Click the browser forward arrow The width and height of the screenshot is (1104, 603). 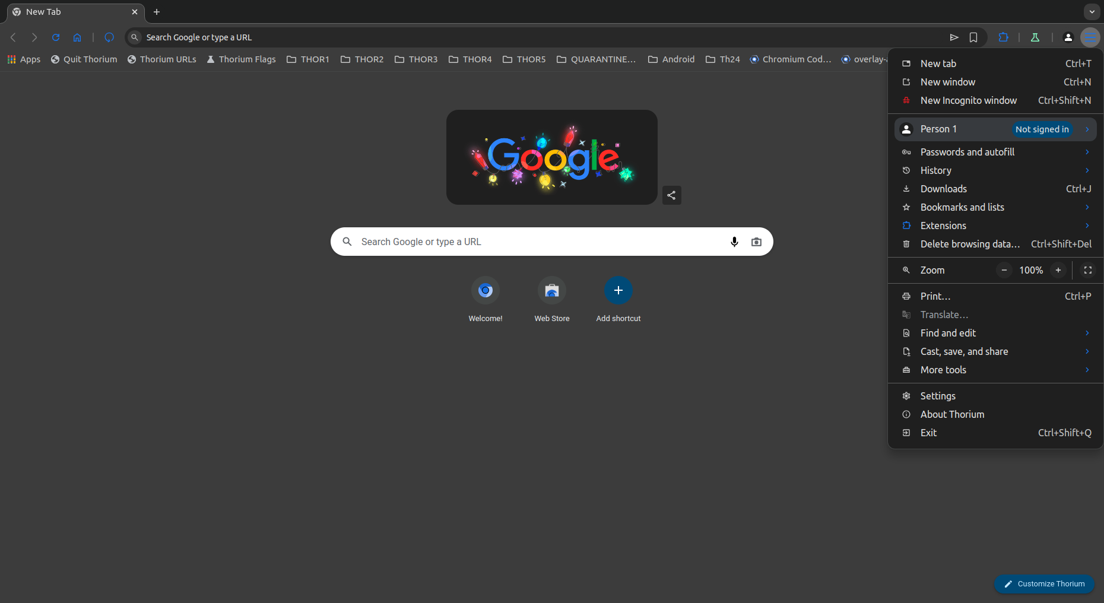coord(34,37)
